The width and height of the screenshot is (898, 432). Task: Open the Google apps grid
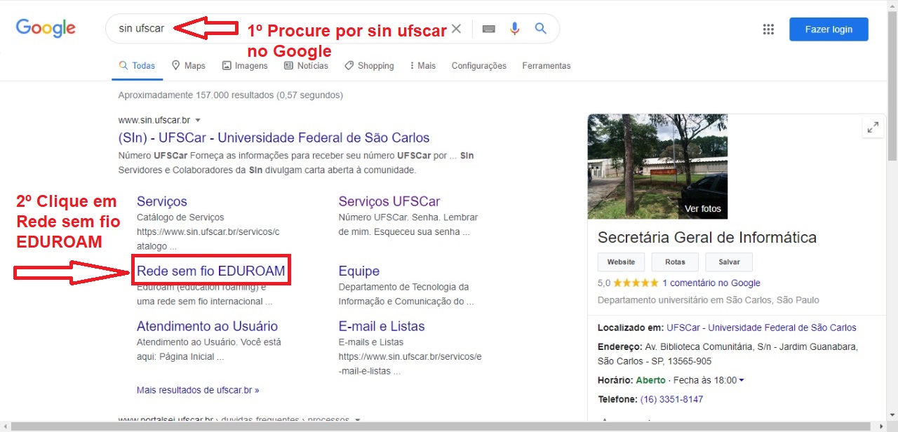pos(768,29)
